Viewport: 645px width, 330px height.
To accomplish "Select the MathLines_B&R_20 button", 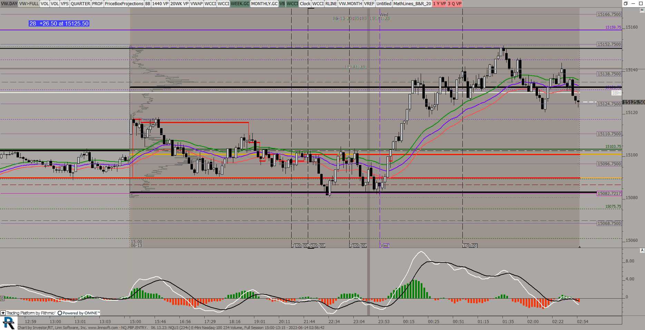I will coord(412,3).
